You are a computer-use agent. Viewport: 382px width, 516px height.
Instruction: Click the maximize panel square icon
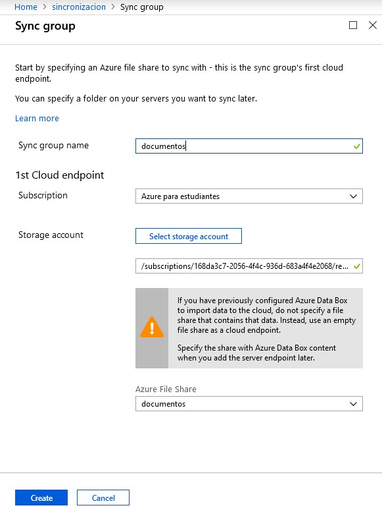click(x=353, y=25)
